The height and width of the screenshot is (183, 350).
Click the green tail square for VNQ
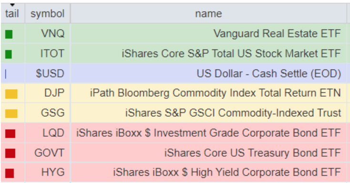pyautogui.click(x=9, y=34)
